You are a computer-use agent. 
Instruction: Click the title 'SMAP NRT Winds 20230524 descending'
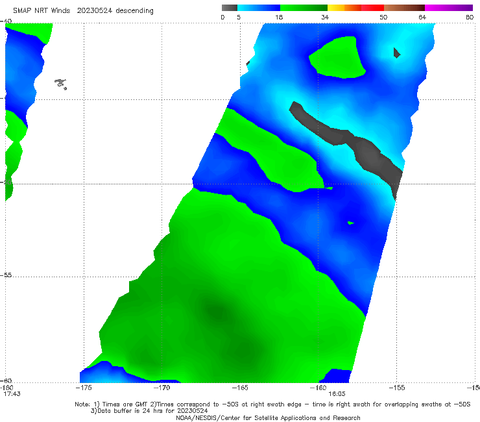tap(83, 11)
